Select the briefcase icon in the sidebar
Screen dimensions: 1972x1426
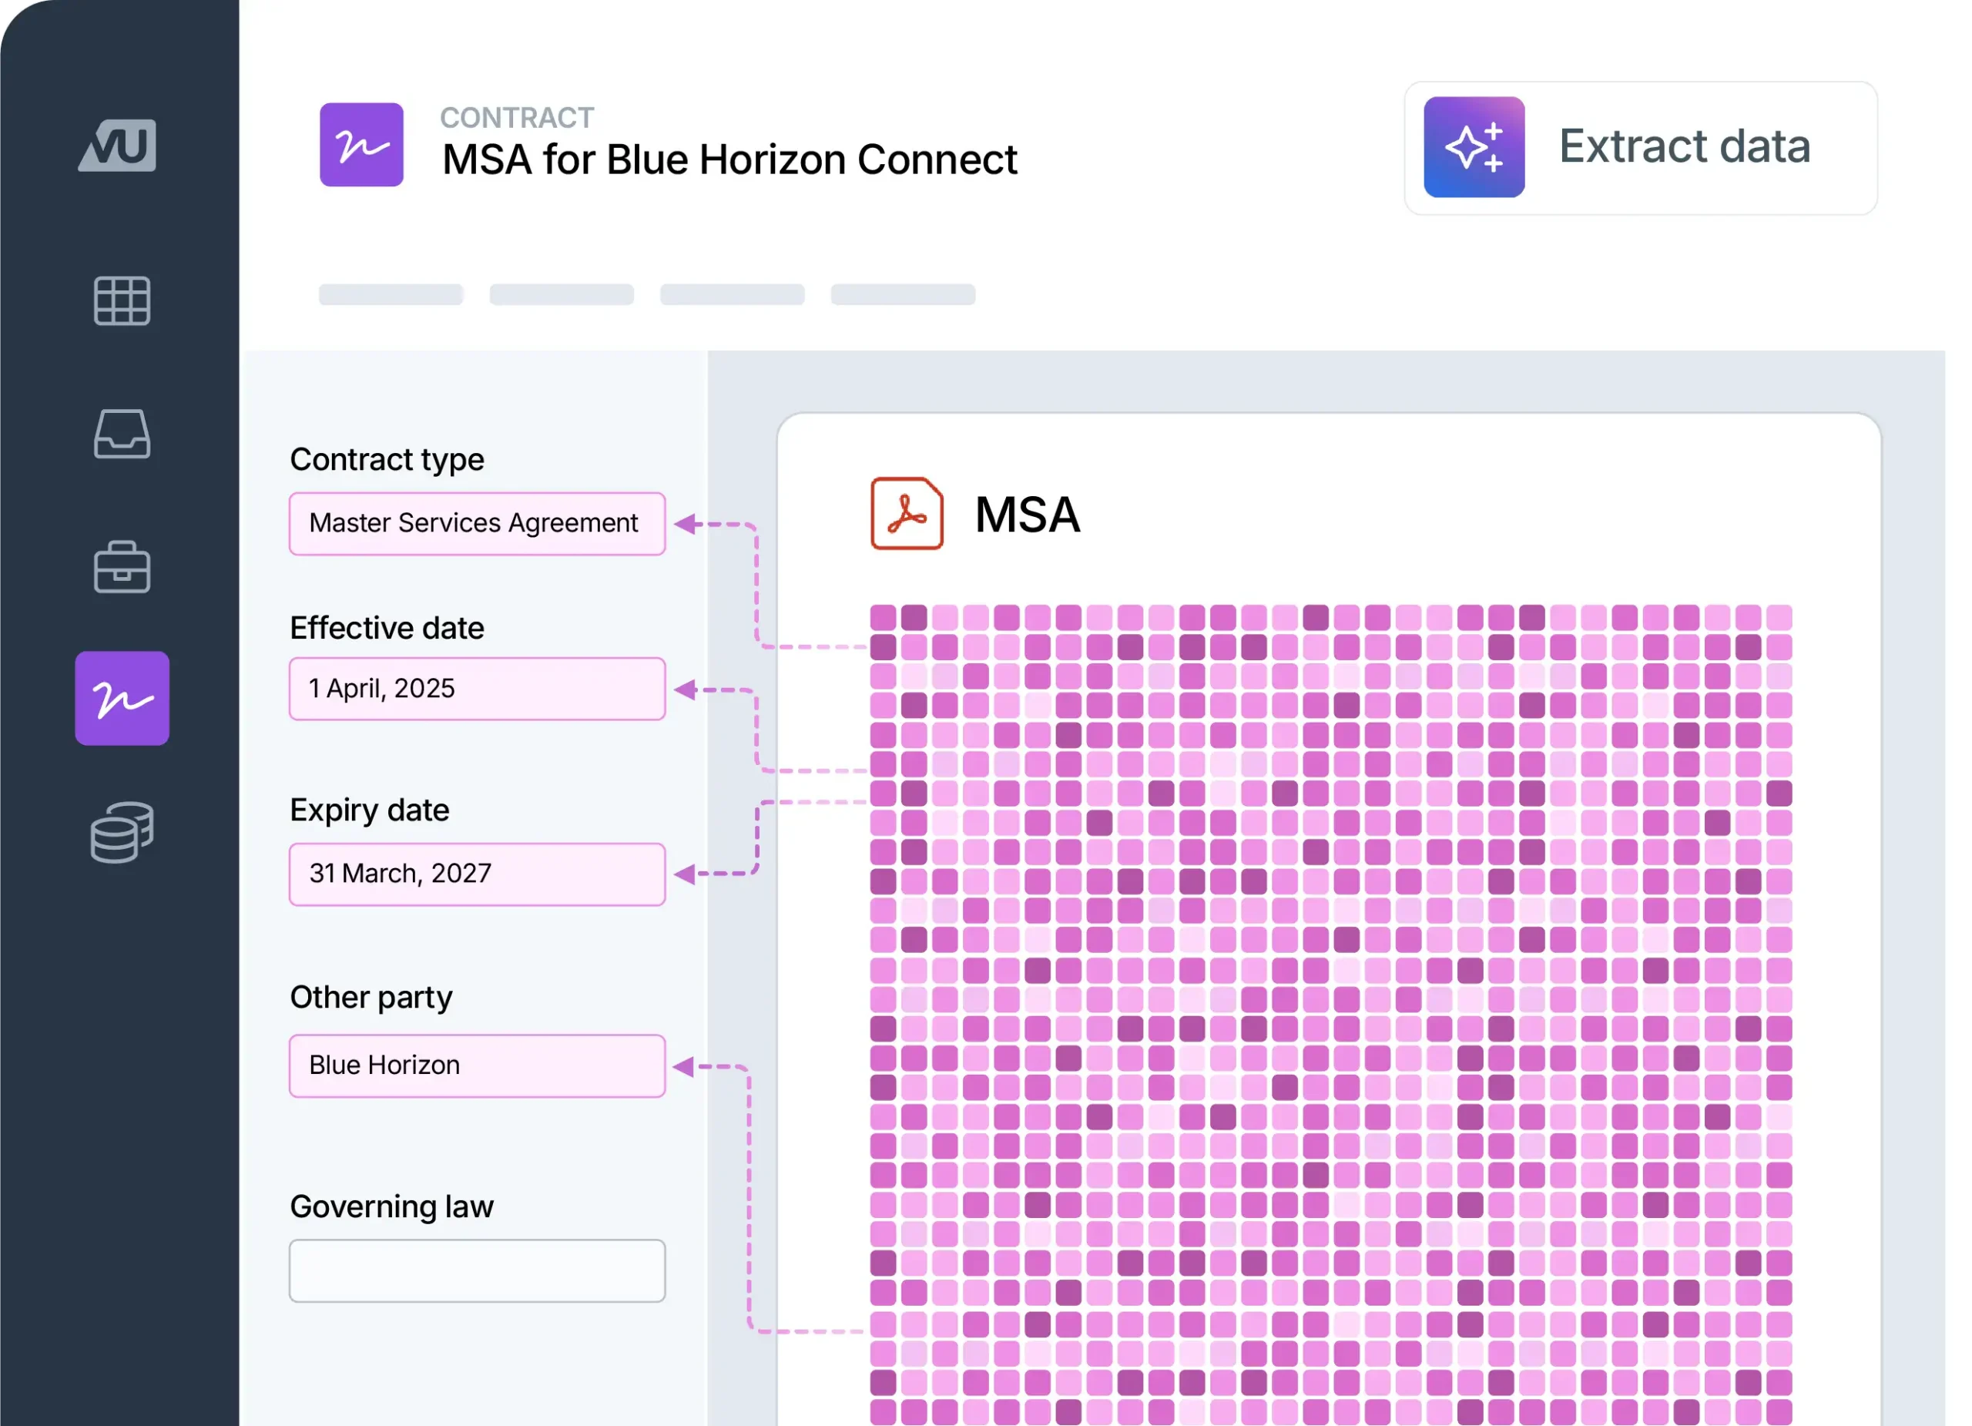(122, 568)
